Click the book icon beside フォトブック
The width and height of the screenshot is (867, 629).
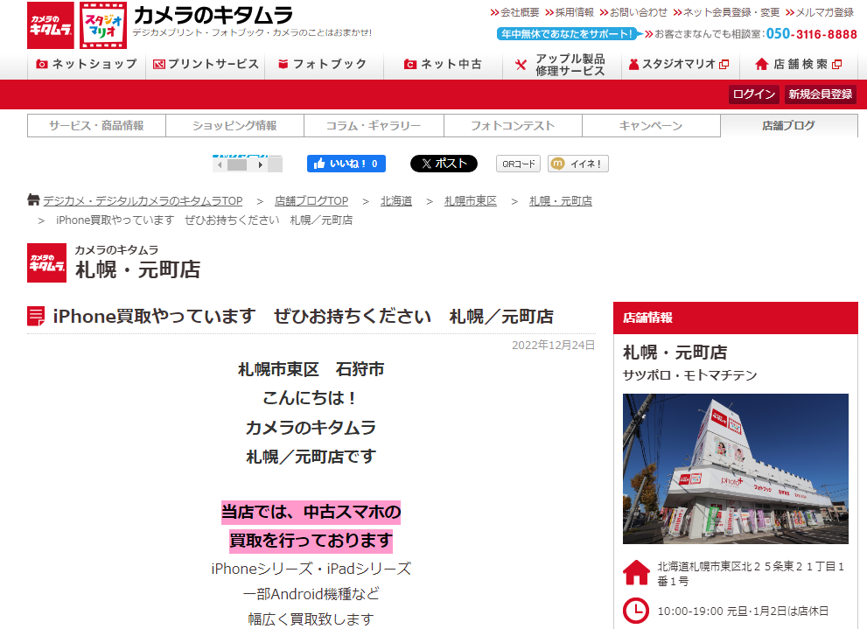[283, 64]
